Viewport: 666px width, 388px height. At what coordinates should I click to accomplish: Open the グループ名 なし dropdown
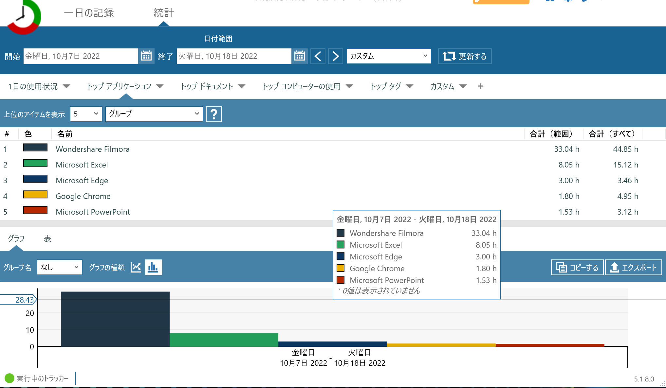59,267
